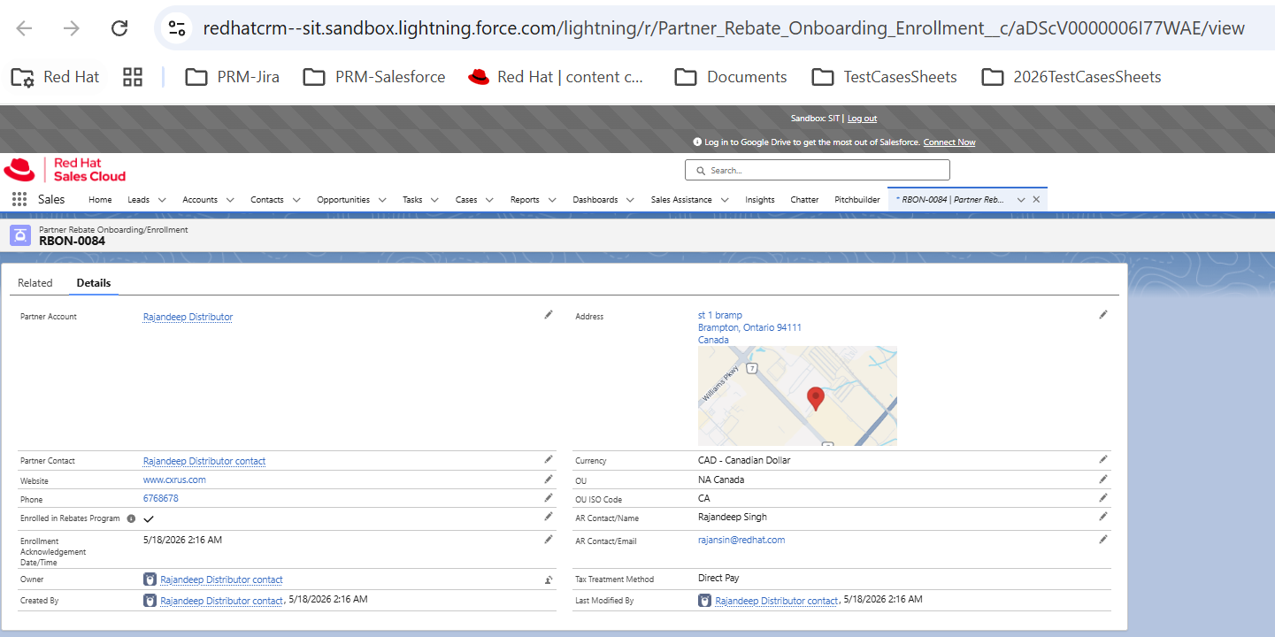Click the address map thumbnail
This screenshot has width=1275, height=637.
pyautogui.click(x=797, y=395)
